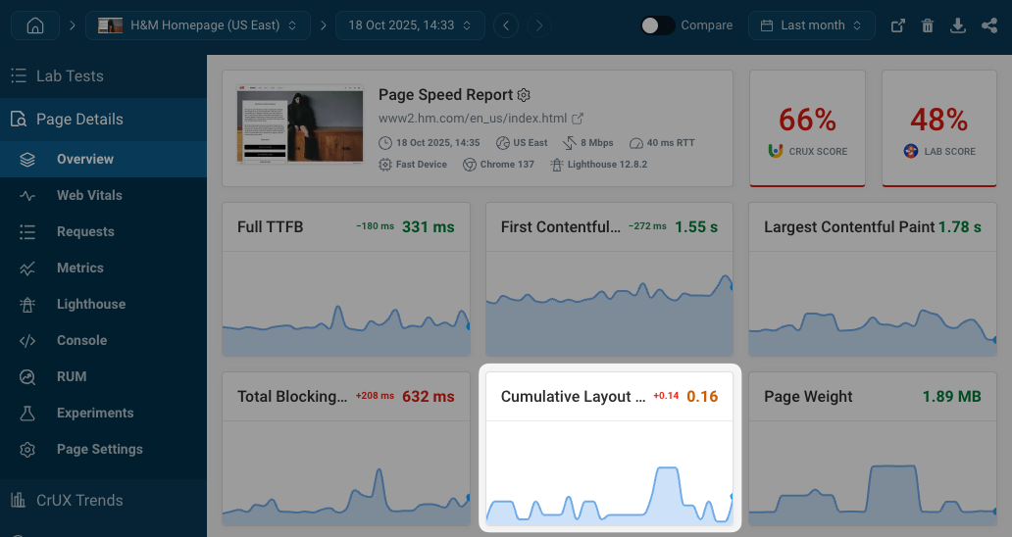
Task: Open the Total Blocking Time card
Action: [x=346, y=449]
